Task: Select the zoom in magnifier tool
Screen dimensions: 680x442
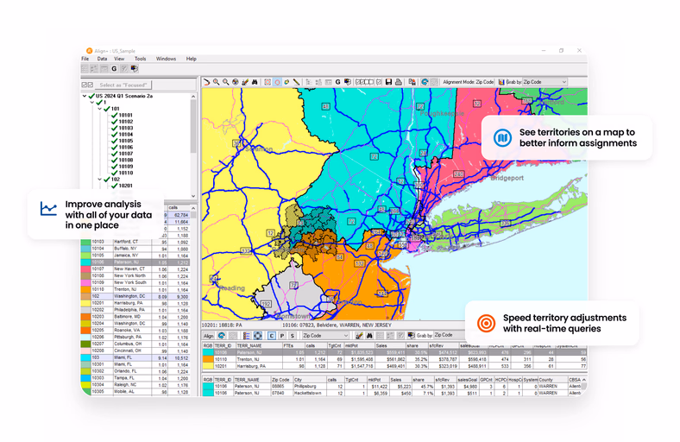Action: pos(217,82)
